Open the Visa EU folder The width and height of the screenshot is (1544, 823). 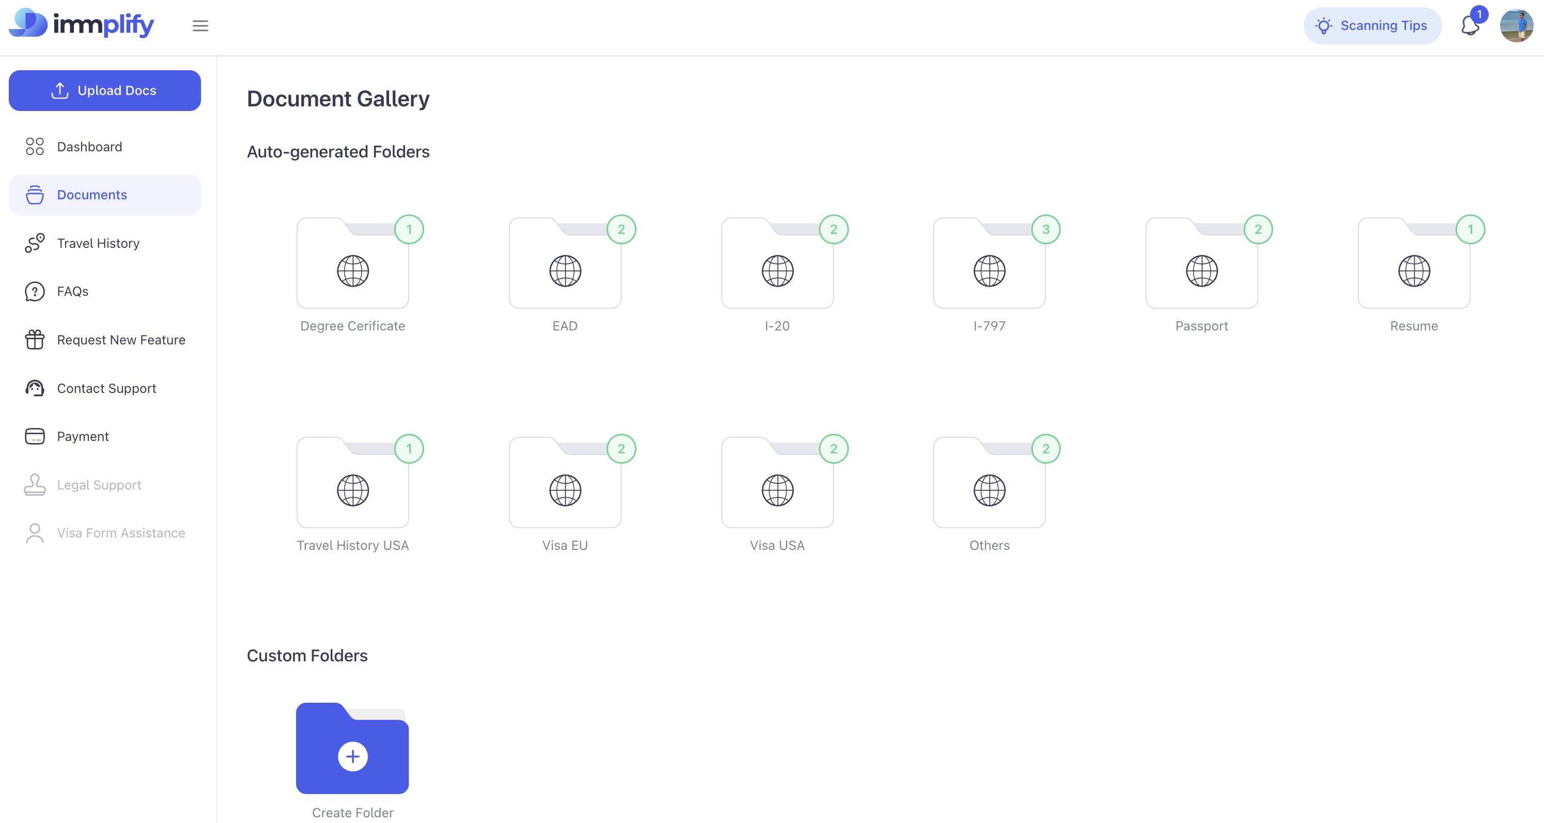(565, 483)
